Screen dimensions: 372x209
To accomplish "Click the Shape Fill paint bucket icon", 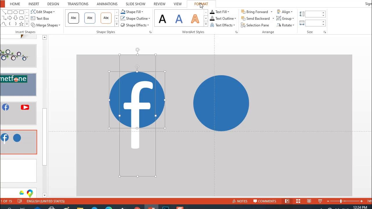I will coord(123,12).
